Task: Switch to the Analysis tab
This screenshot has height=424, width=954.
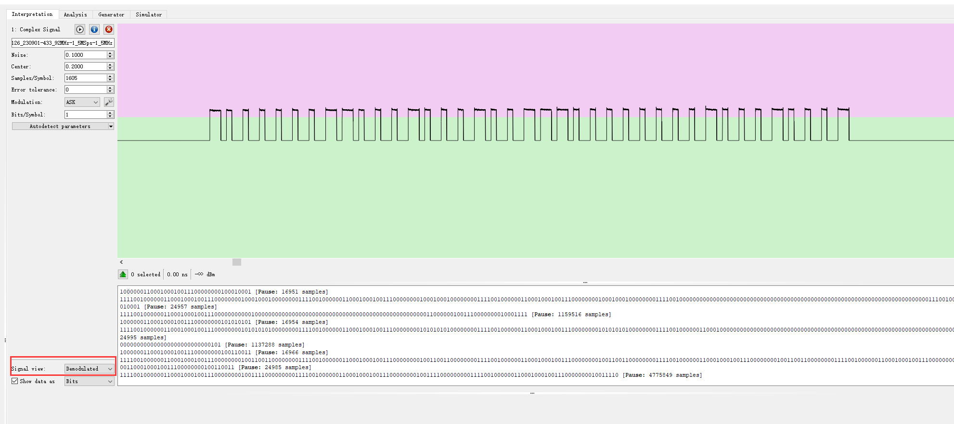Action: point(76,15)
